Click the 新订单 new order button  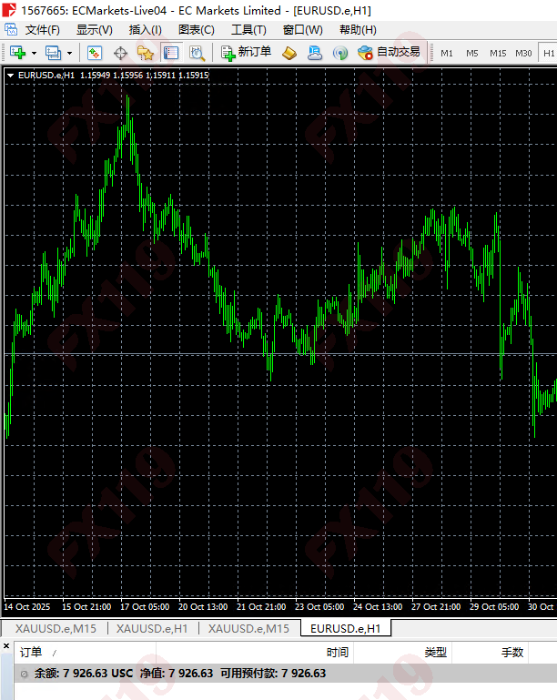click(x=246, y=52)
